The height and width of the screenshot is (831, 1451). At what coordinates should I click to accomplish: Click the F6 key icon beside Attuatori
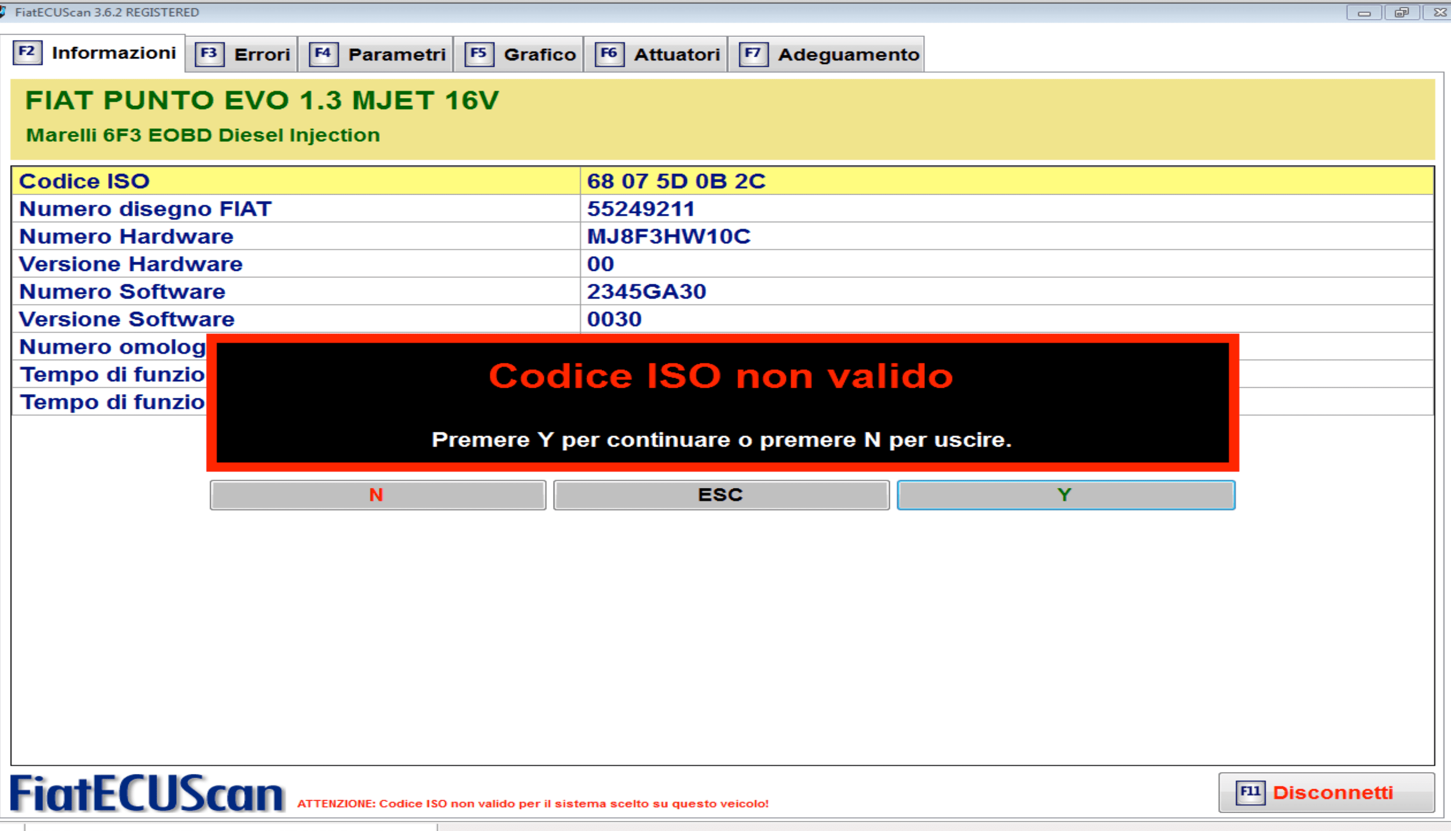pos(609,54)
